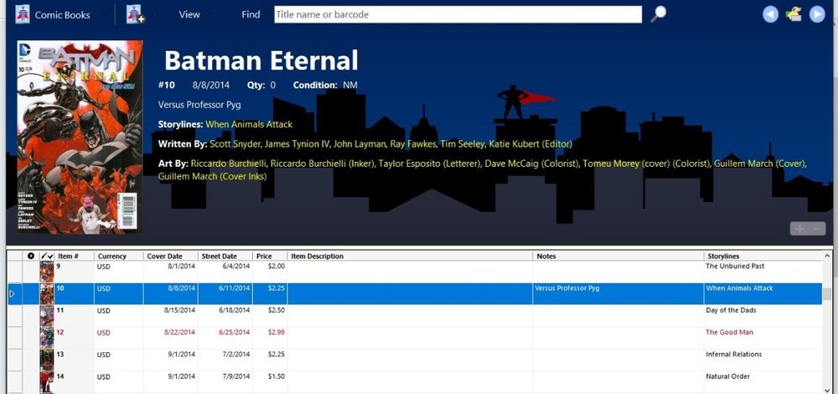This screenshot has height=394, width=838.
Task: Click the plus/minus zoom button
Action: [x=808, y=229]
